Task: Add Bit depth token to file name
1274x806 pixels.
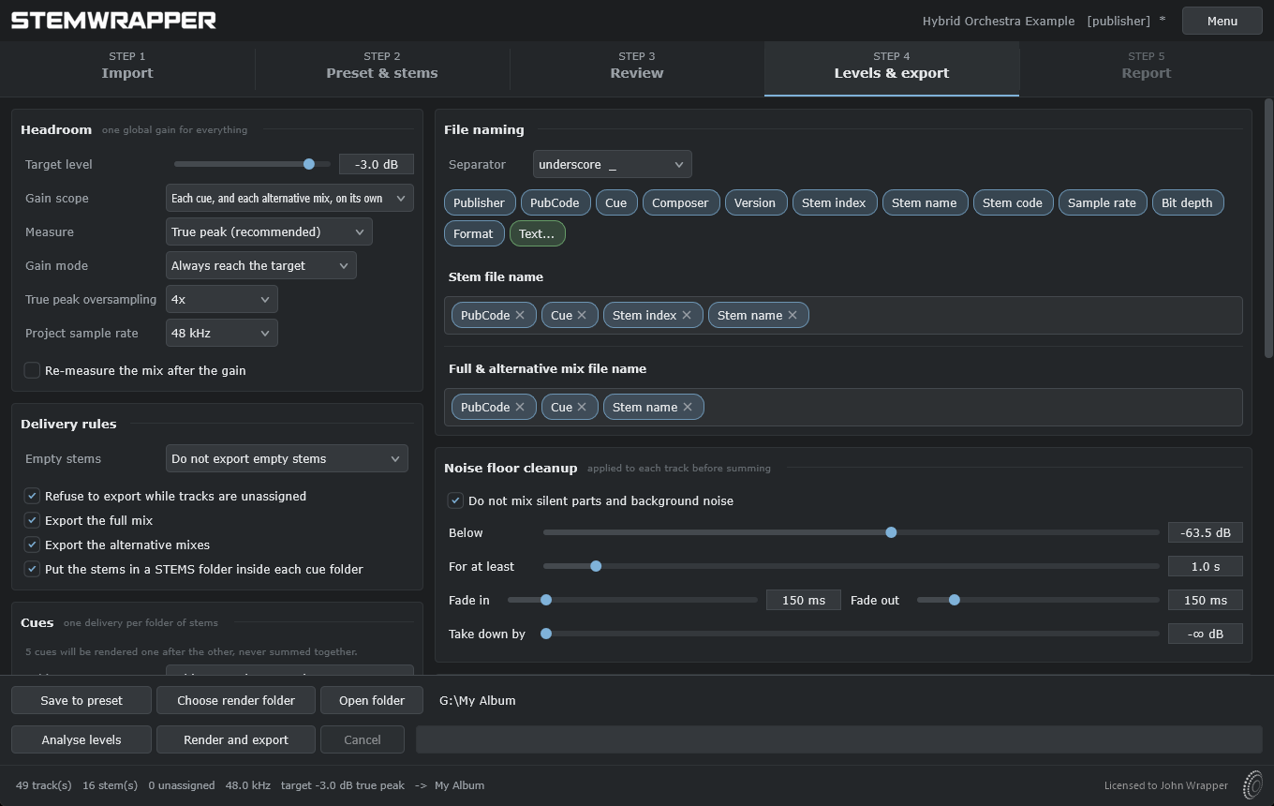Action: (x=1187, y=202)
